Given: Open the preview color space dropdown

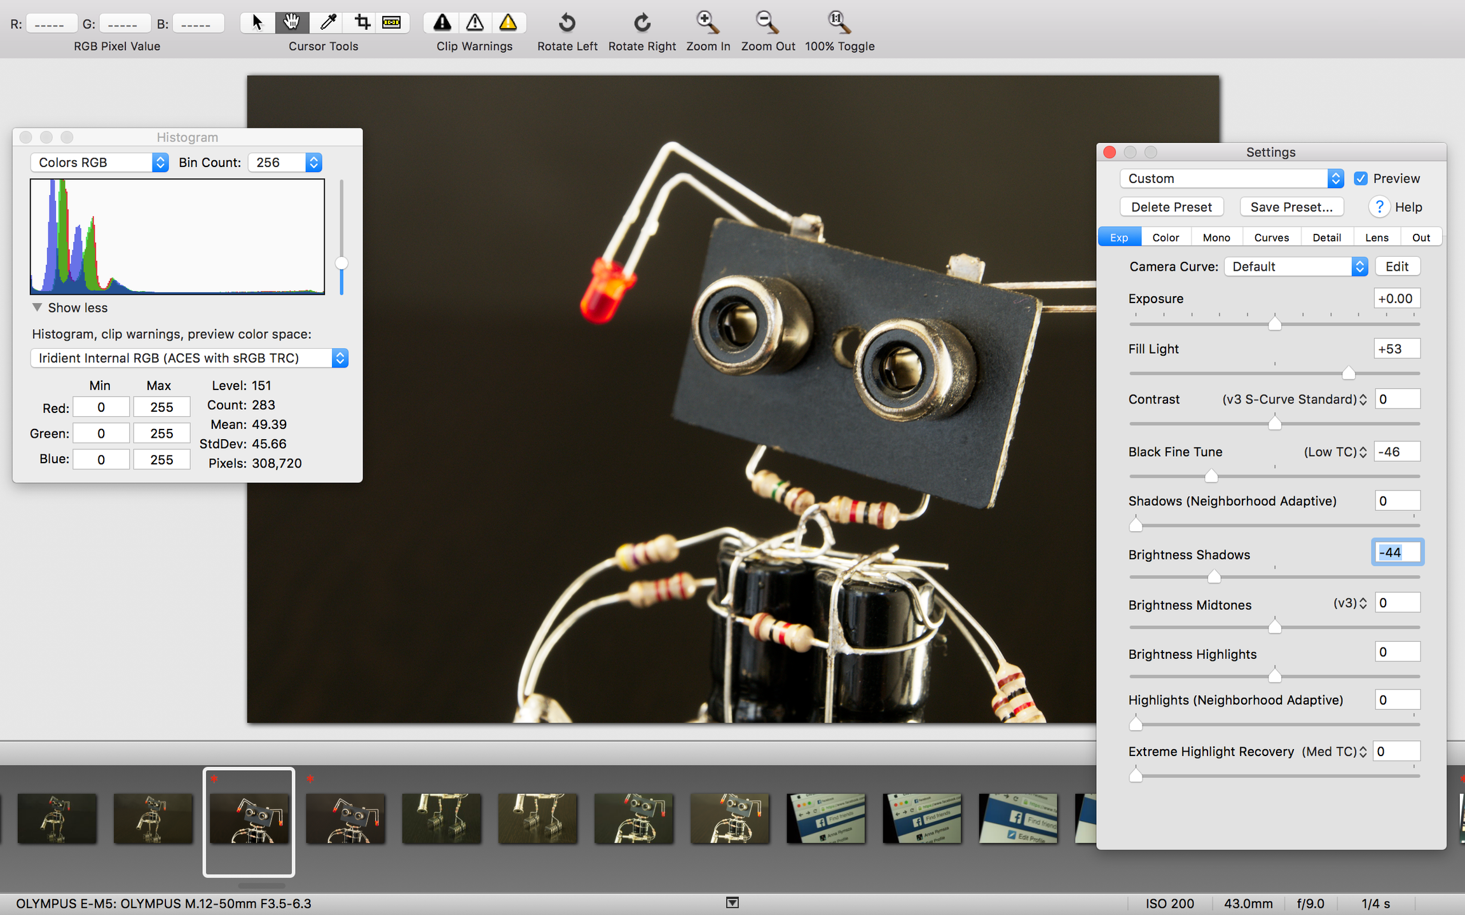Looking at the screenshot, I should click(189, 358).
